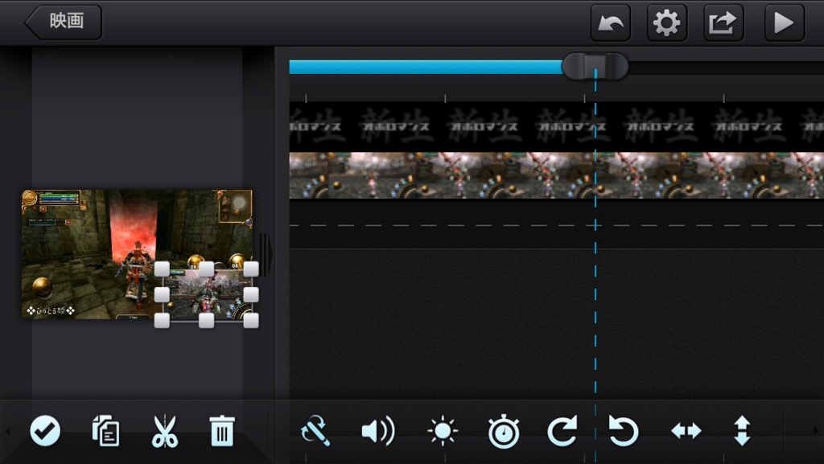The height and width of the screenshot is (464, 824).
Task: Click the empty dashed audio track
Action: pyautogui.click(x=557, y=226)
